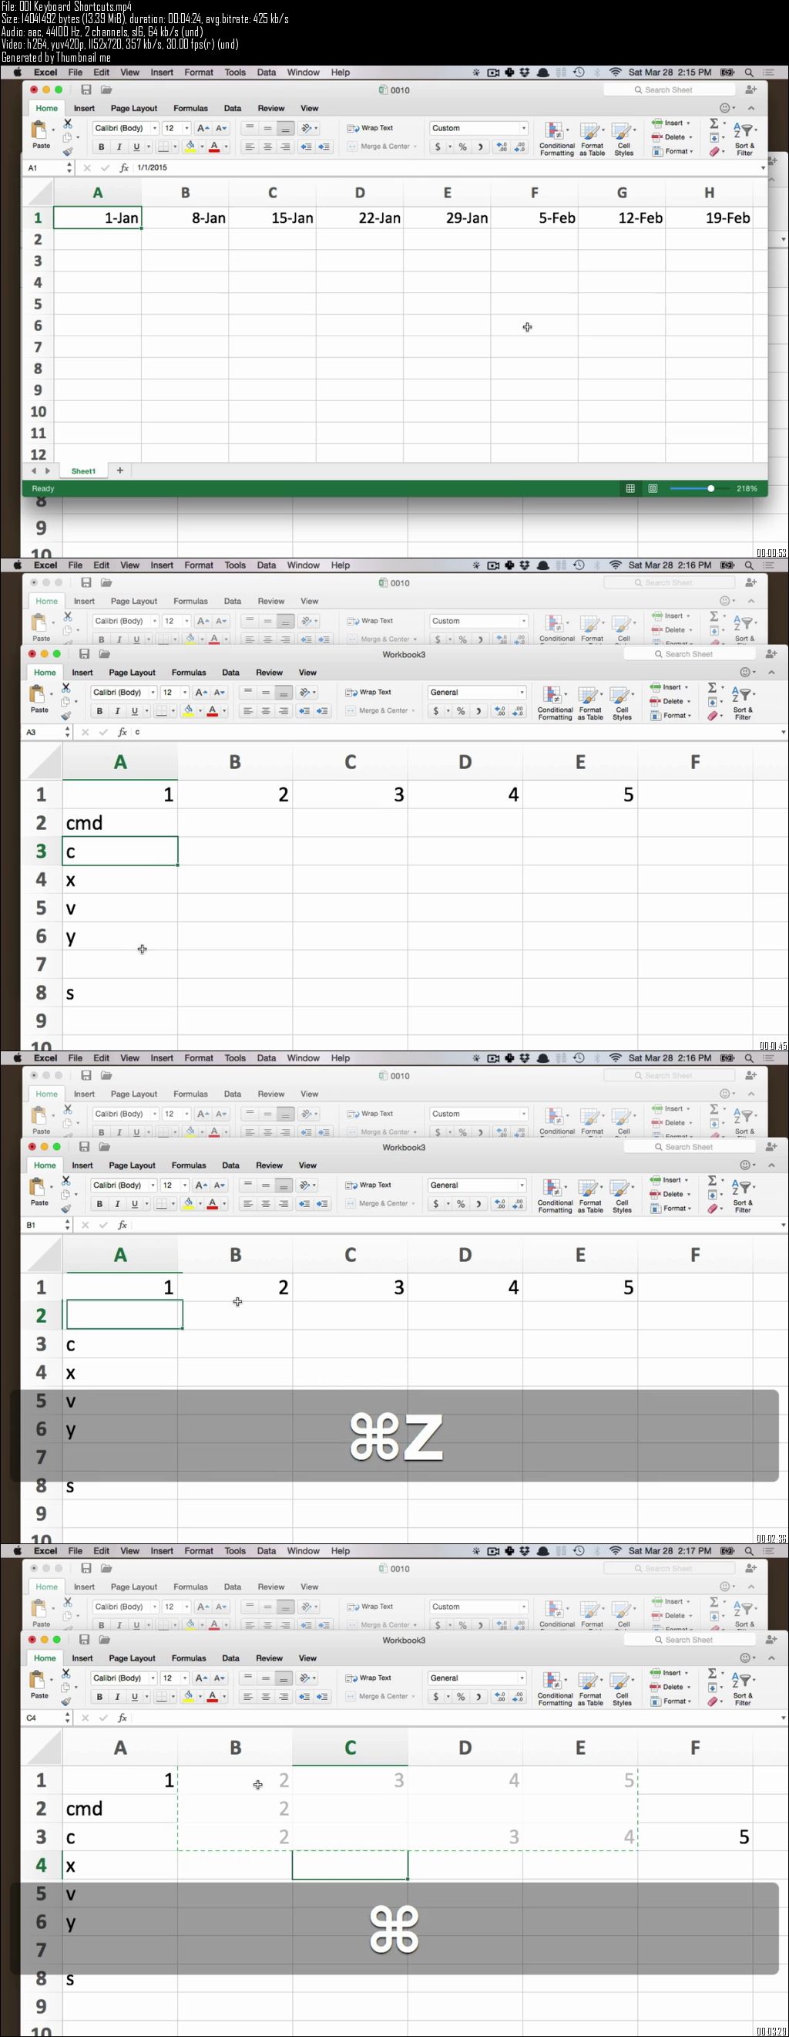Expand Insert cells arrow in window showing 1-Jan dates
The width and height of the screenshot is (789, 2037).
[x=688, y=123]
